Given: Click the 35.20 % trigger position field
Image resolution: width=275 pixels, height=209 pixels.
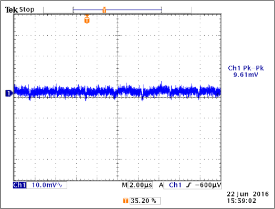Looking at the screenshot, I should click(145, 201).
